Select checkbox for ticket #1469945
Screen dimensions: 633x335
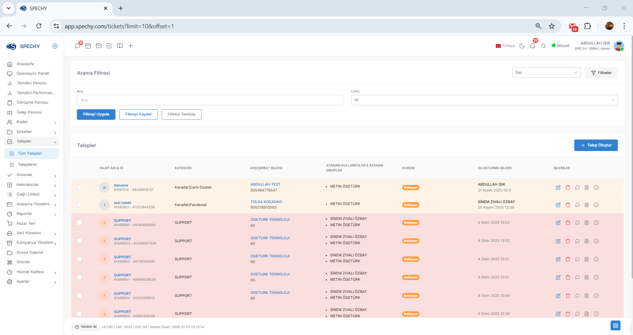pos(79,223)
